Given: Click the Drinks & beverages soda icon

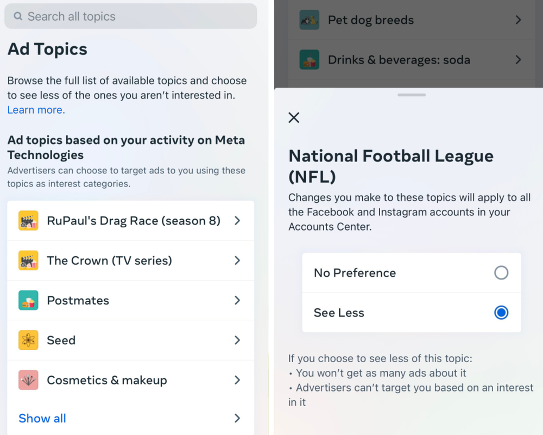Looking at the screenshot, I should tap(310, 60).
